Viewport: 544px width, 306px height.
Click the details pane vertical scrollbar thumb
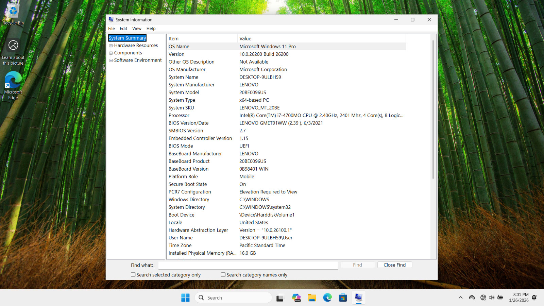coord(433,109)
